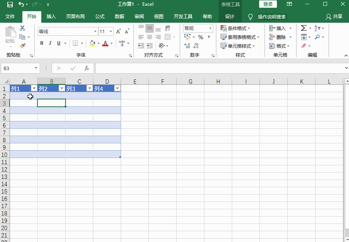
Task: Switch to the 数据 ribbon tab
Action: [119, 17]
